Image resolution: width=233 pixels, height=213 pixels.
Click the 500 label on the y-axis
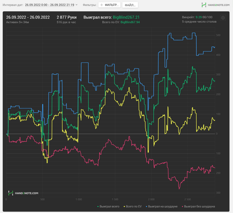(218, 35)
